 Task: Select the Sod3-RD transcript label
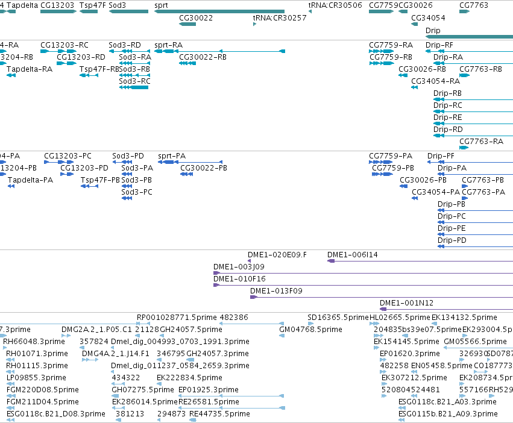[125, 45]
